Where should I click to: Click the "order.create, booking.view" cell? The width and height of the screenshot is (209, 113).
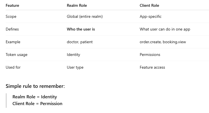(163, 42)
